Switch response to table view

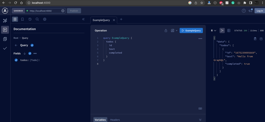(x=229, y=30)
